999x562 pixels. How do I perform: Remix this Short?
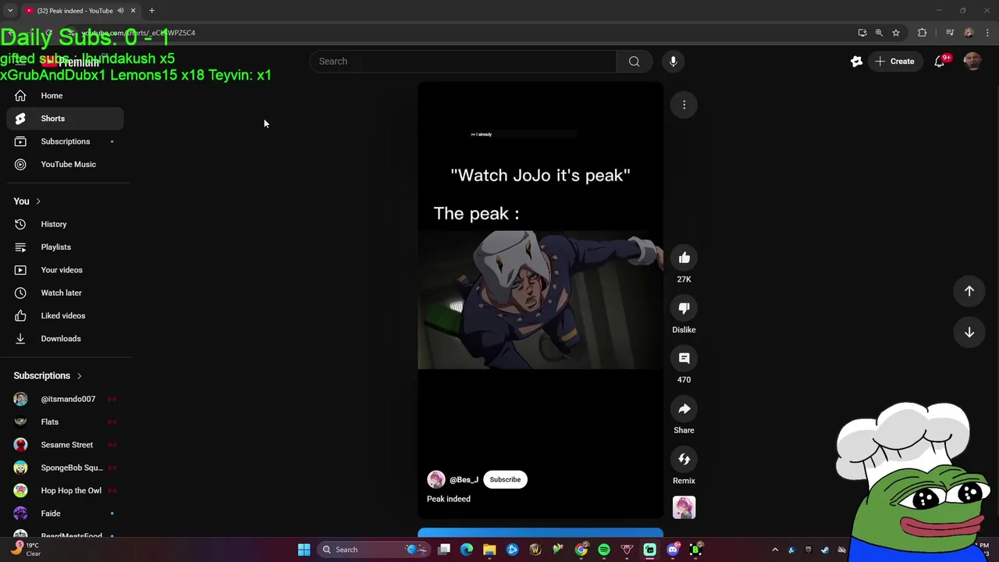click(684, 459)
